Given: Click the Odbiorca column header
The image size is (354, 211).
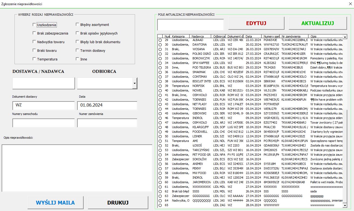Looking at the screenshot, I should (x=218, y=36).
